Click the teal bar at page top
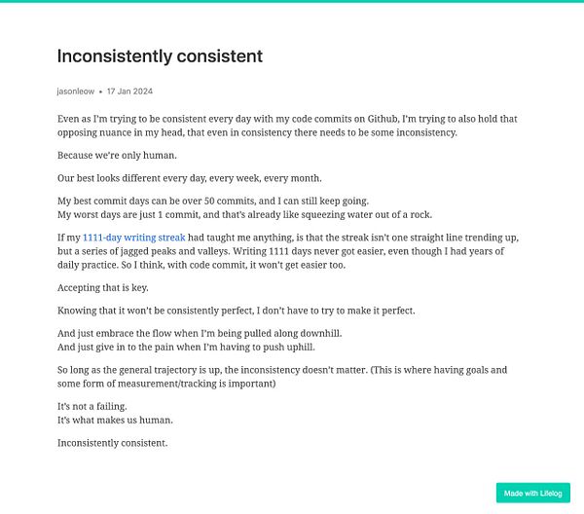584x514 pixels. pyautogui.click(x=292, y=1)
